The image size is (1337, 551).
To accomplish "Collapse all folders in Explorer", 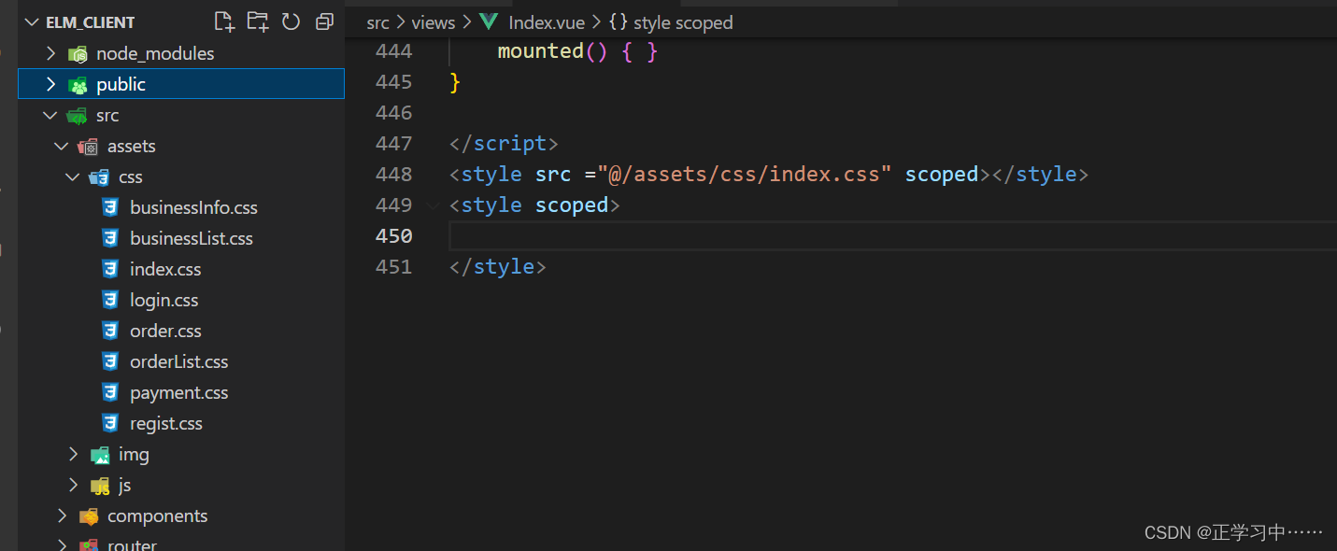I will pyautogui.click(x=324, y=21).
